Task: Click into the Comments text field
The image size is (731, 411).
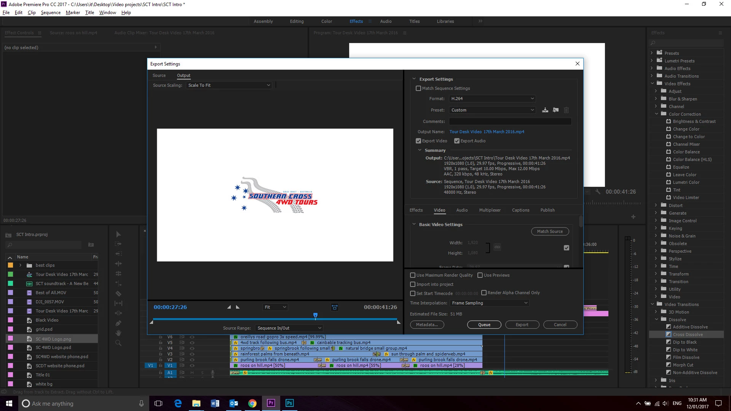Action: pyautogui.click(x=510, y=121)
